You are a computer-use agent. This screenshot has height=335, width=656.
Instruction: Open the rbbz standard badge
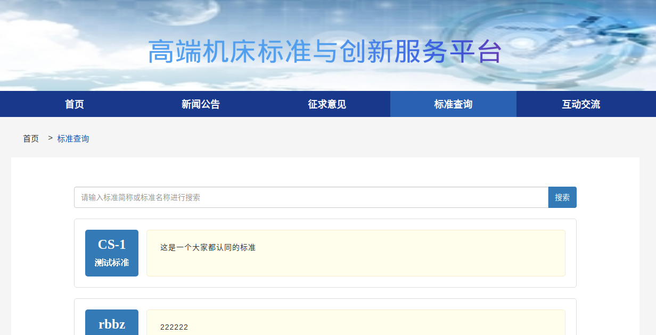(112, 323)
